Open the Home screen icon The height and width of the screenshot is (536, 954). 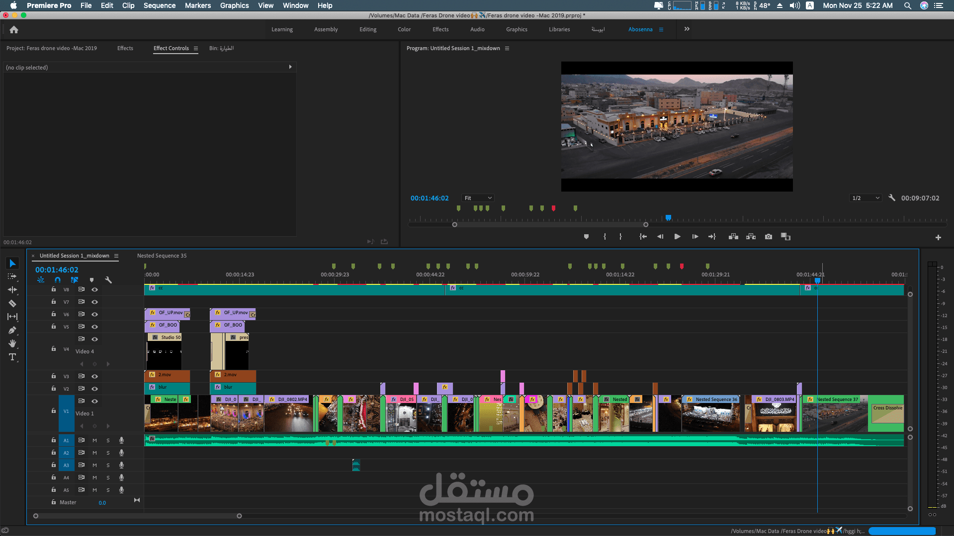14,29
